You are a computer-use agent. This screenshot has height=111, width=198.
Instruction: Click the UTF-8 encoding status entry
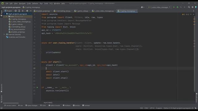152,108
